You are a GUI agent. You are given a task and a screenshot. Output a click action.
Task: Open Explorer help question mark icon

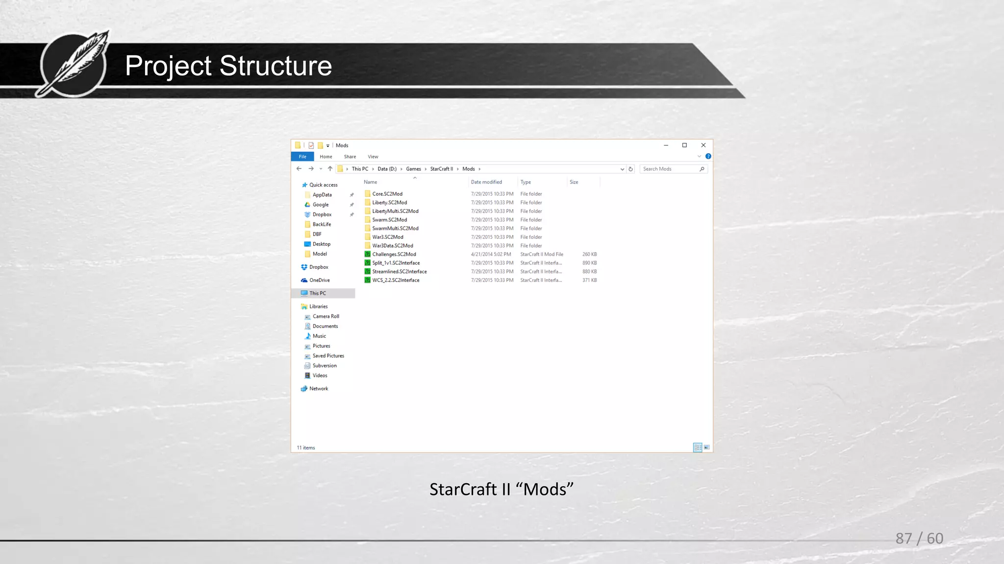708,157
